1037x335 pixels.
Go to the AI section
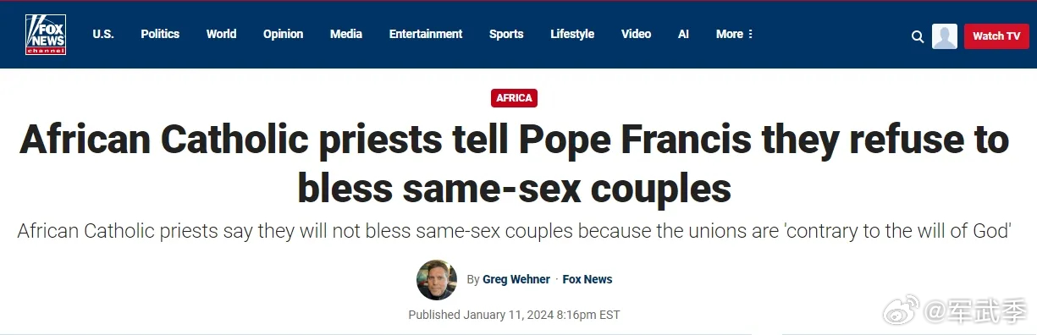[683, 35]
